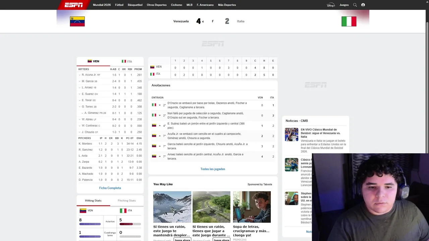Click the large Italy flag in the score header
The height and width of the screenshot is (241, 429).
349,21
